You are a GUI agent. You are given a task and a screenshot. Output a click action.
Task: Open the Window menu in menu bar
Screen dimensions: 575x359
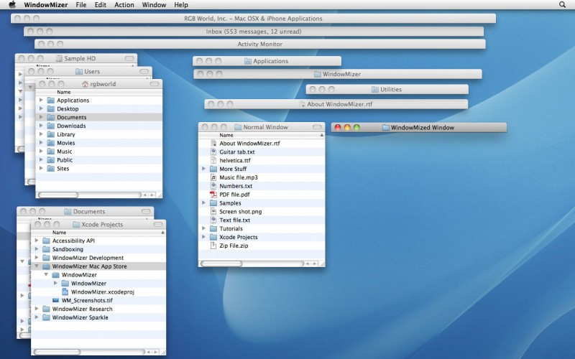tap(154, 4)
